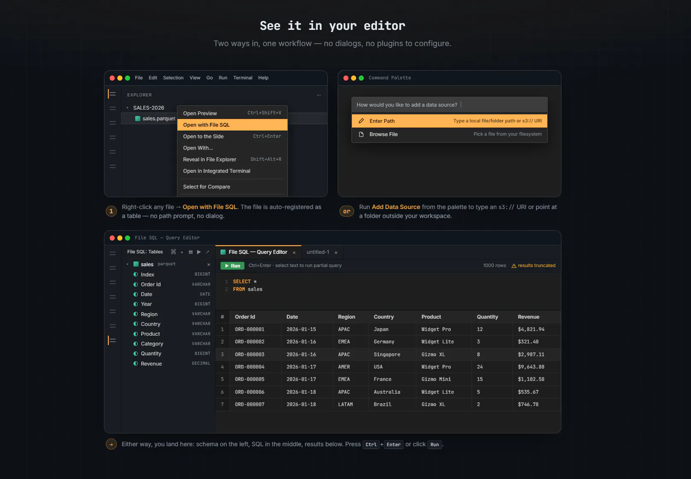Choose Reveal in File Explorer
Image resolution: width=691 pixels, height=479 pixels.
[x=232, y=160]
